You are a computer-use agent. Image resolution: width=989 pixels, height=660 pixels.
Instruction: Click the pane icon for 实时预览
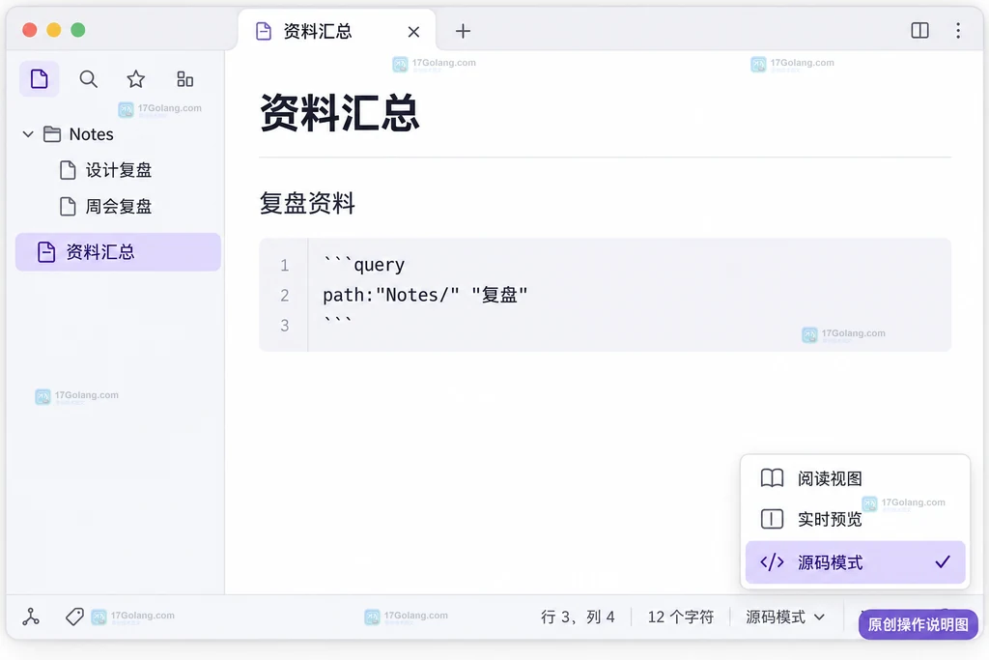[772, 519]
